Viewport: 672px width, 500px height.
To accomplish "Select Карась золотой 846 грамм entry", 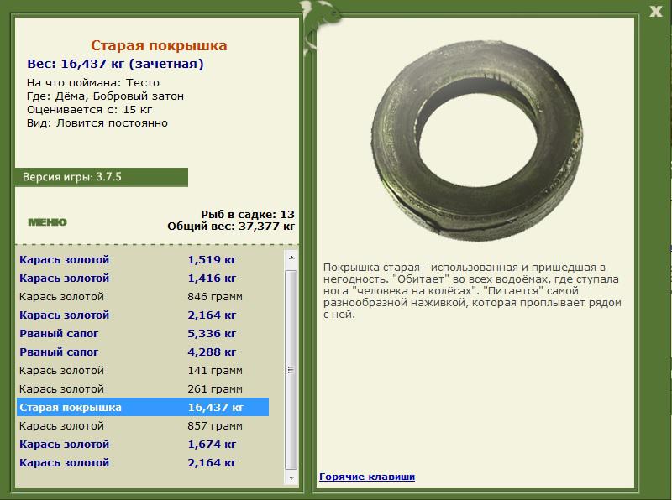I will 143,297.
